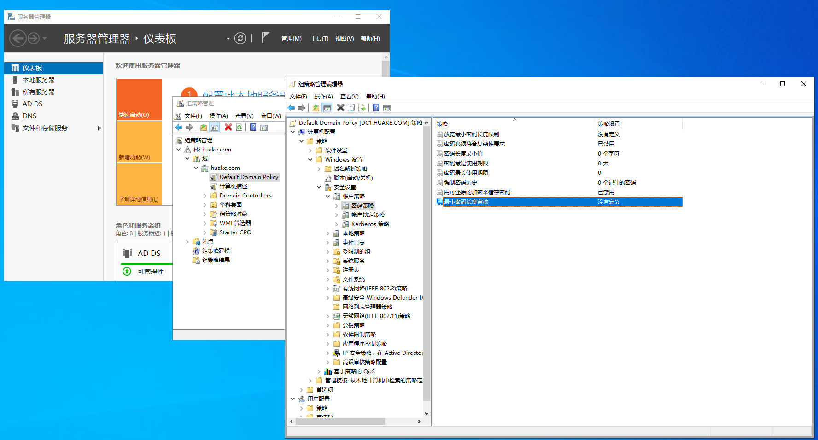Open 管理(M) menu in Server Manager

(x=292, y=39)
